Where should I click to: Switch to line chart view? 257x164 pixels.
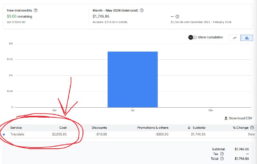click(235, 37)
